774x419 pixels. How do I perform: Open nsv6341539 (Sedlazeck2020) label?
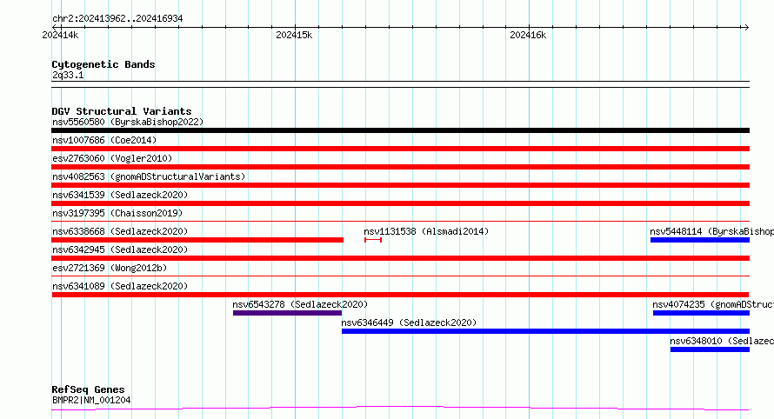click(x=120, y=195)
